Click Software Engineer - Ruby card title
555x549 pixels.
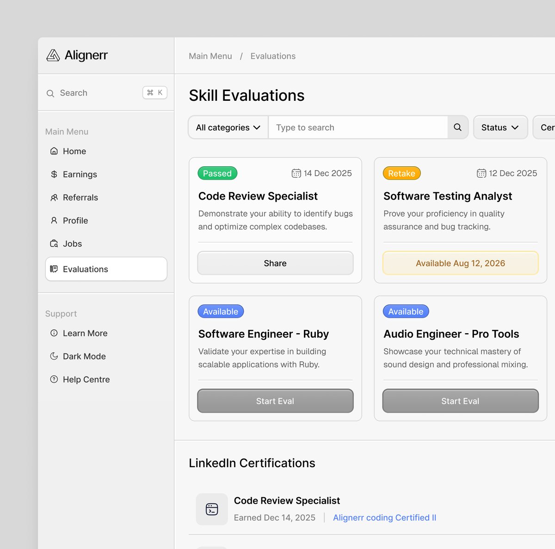click(x=264, y=334)
